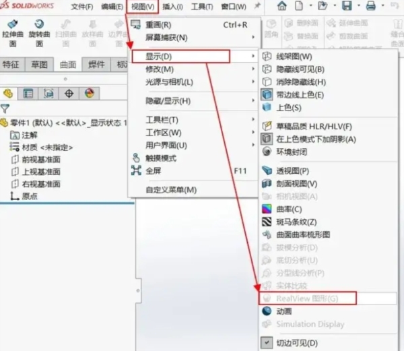Open the 窗口(W) menu
Viewport: 404px width, 351px height.
pos(234,7)
